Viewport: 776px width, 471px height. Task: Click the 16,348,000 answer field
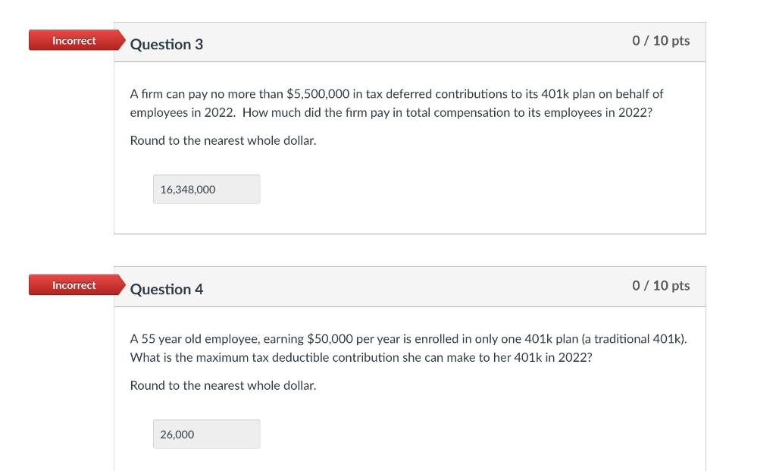[x=206, y=190]
